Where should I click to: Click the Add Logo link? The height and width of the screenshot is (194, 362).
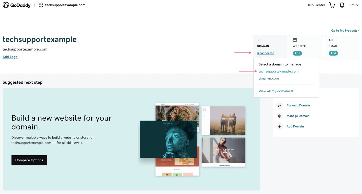[10, 57]
